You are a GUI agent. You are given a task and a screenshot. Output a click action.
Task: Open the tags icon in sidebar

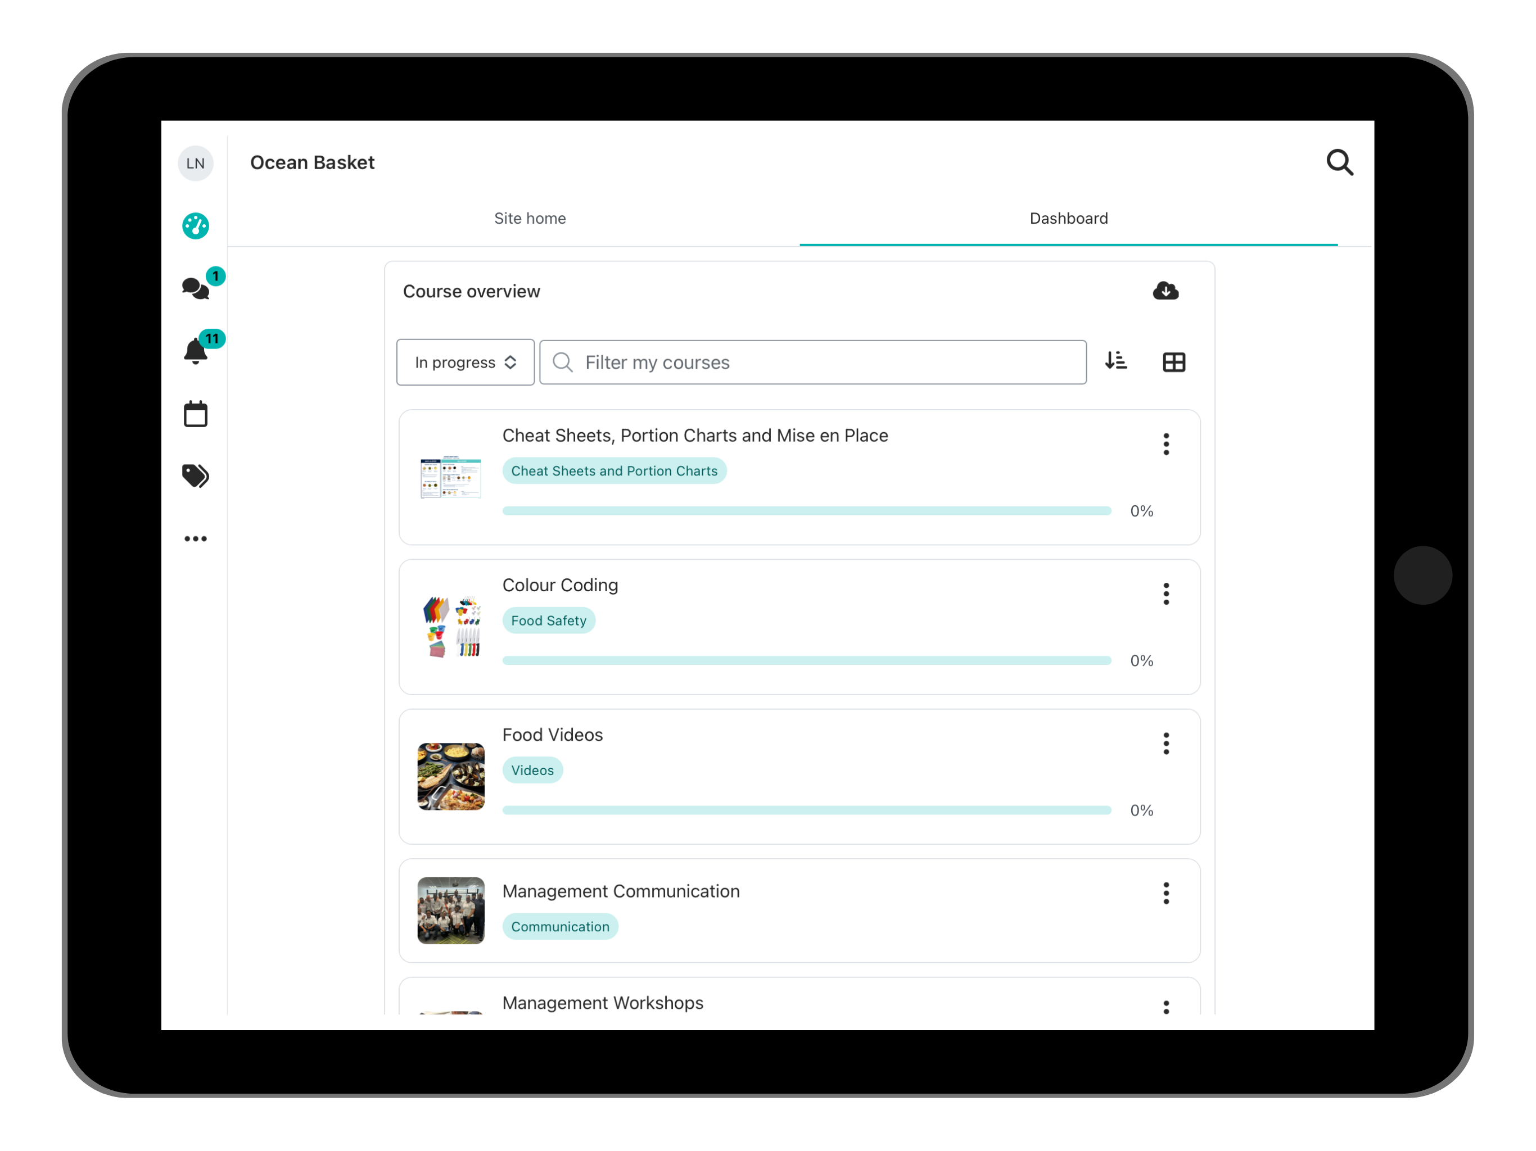(x=195, y=475)
